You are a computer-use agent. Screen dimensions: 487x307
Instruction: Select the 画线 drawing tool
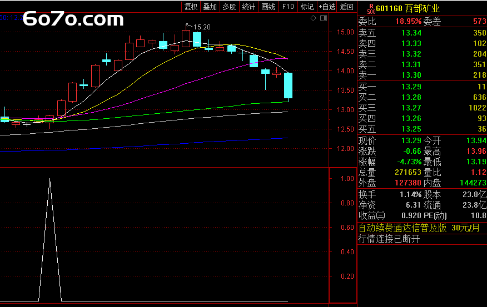pyautogui.click(x=268, y=7)
